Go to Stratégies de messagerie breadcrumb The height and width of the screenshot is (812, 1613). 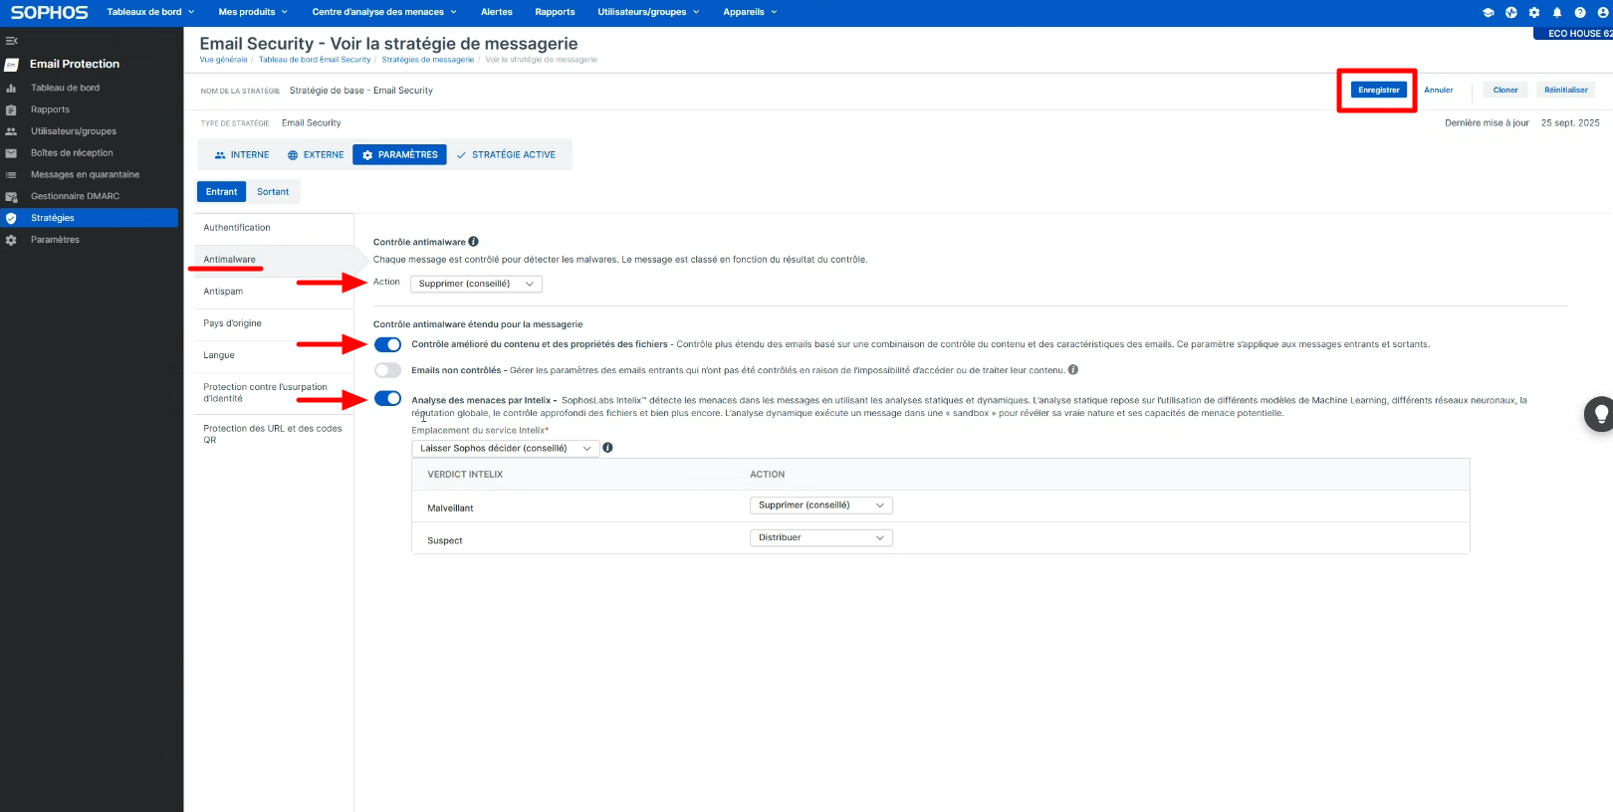coord(428,60)
